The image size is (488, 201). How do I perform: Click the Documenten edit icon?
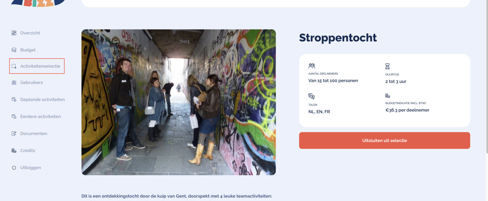pyautogui.click(x=14, y=133)
